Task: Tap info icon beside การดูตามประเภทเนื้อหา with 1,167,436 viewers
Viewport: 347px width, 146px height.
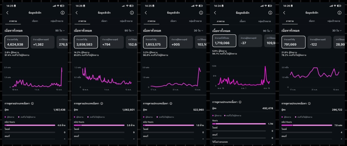Action: [33, 103]
